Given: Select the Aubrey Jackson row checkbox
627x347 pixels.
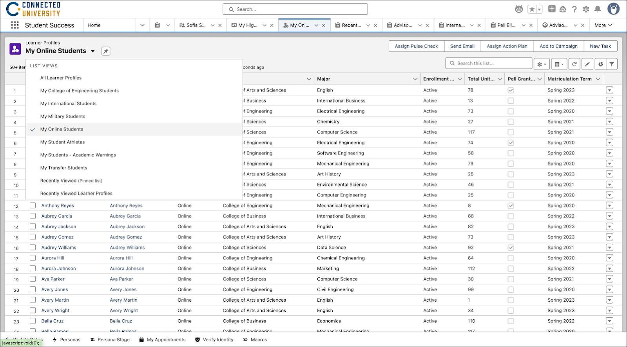Looking at the screenshot, I should pyautogui.click(x=33, y=227).
